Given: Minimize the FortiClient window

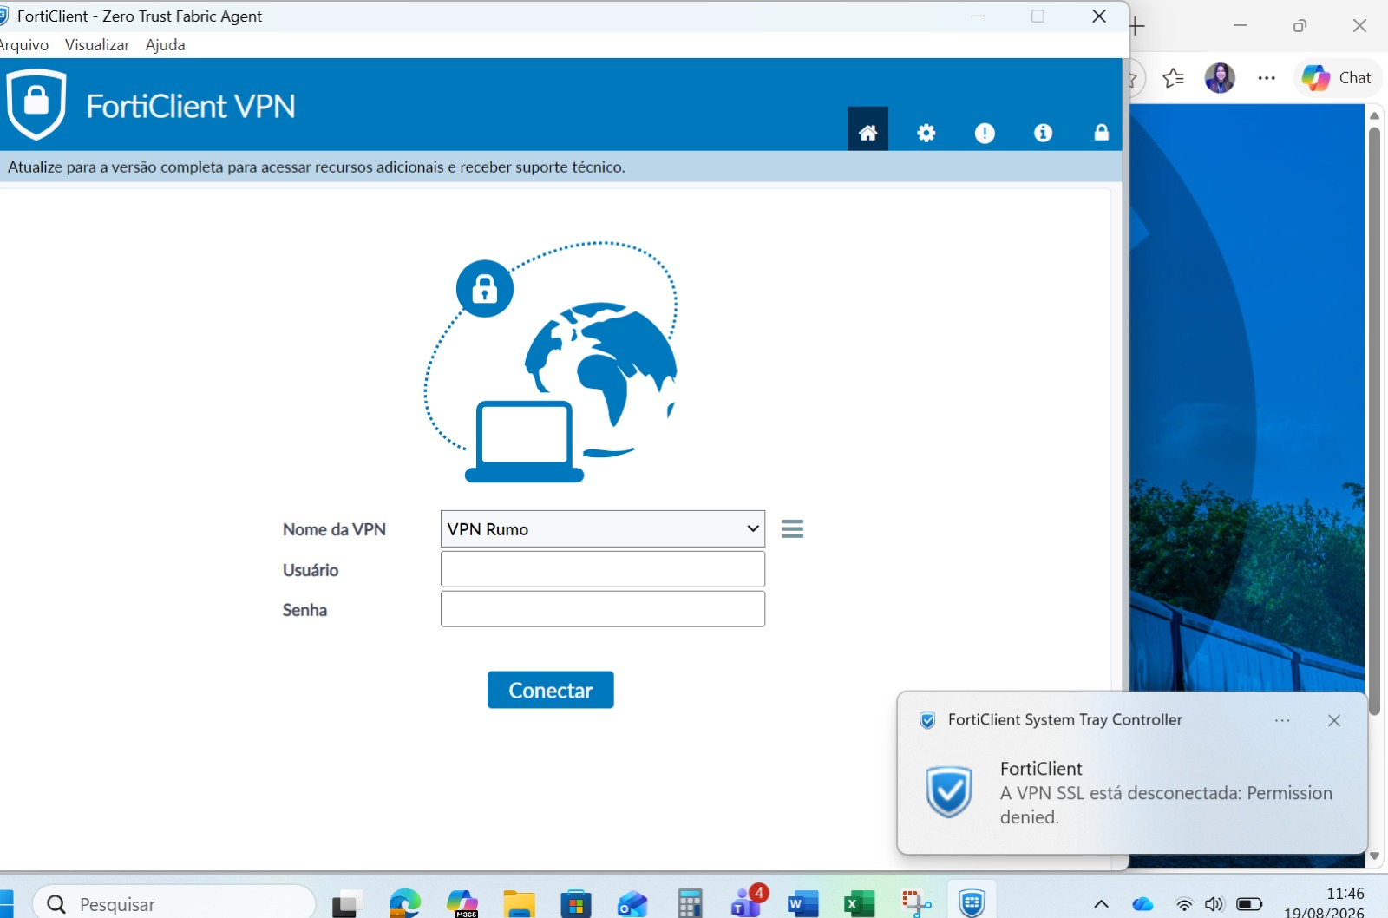Looking at the screenshot, I should (x=978, y=16).
